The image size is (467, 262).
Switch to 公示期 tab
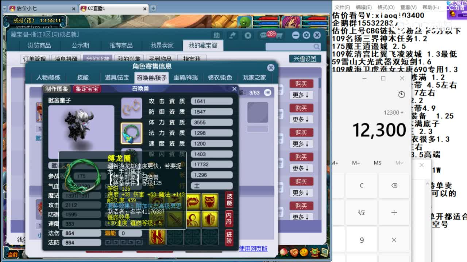[x=80, y=45]
